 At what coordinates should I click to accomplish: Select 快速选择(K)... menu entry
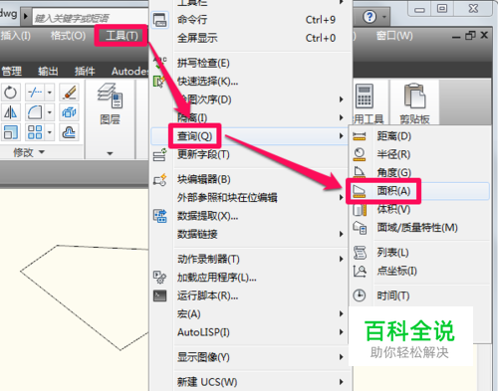point(251,82)
